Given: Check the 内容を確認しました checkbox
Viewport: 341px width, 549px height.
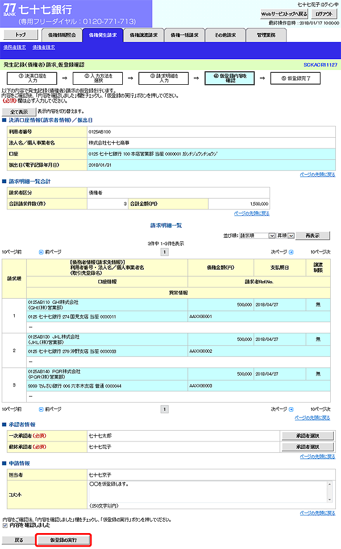Looking at the screenshot, I should [5, 526].
